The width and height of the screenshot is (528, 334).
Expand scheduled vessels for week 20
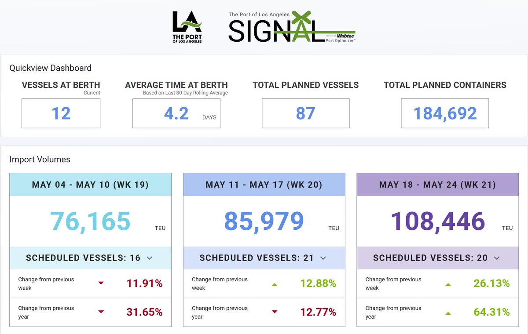pyautogui.click(x=323, y=258)
